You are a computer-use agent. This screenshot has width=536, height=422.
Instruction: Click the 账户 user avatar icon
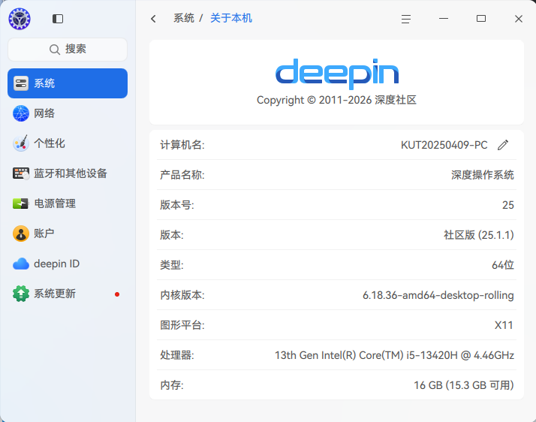click(21, 234)
